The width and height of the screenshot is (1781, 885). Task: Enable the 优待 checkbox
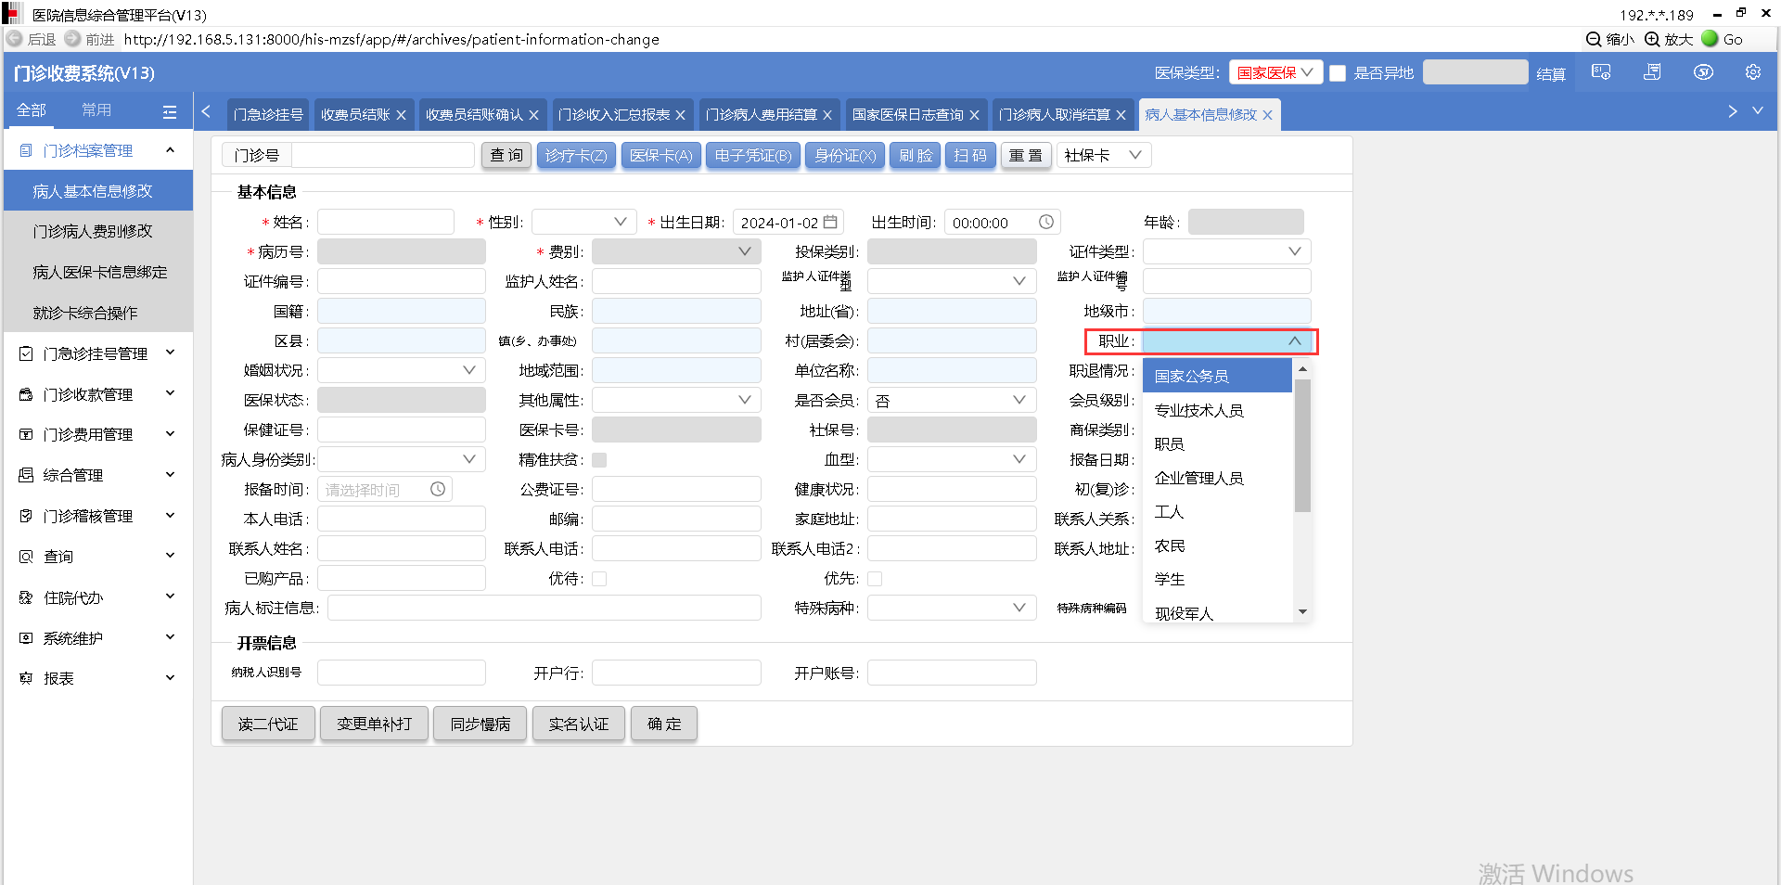599,579
